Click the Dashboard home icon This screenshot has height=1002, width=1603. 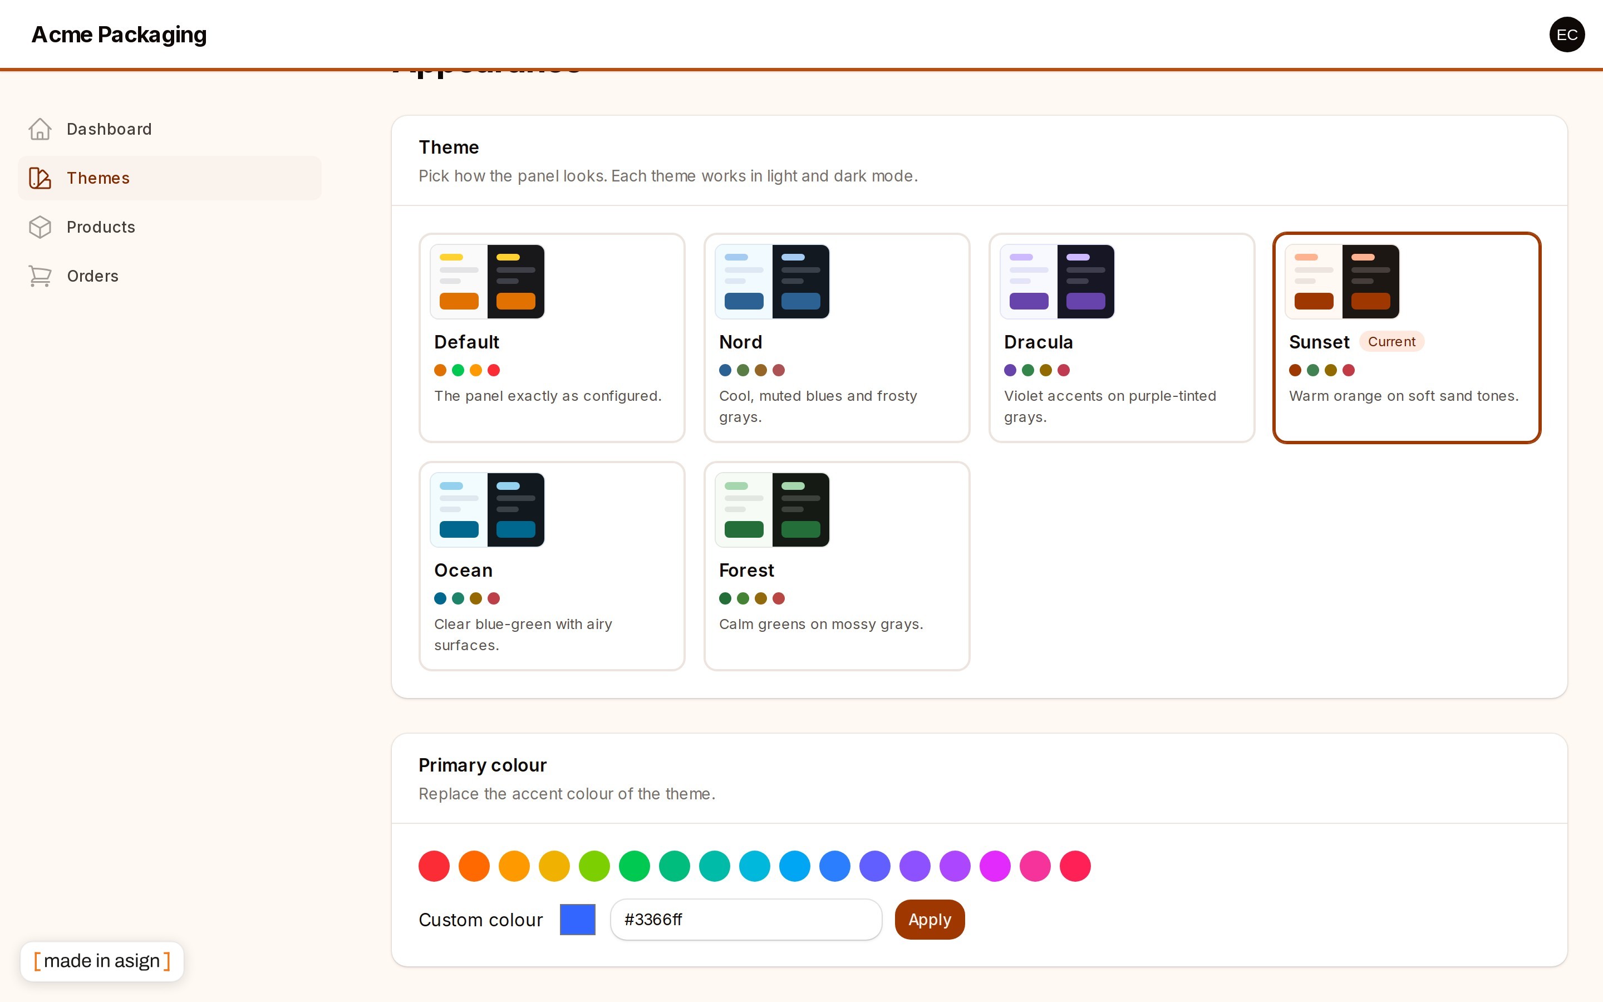pyautogui.click(x=40, y=129)
